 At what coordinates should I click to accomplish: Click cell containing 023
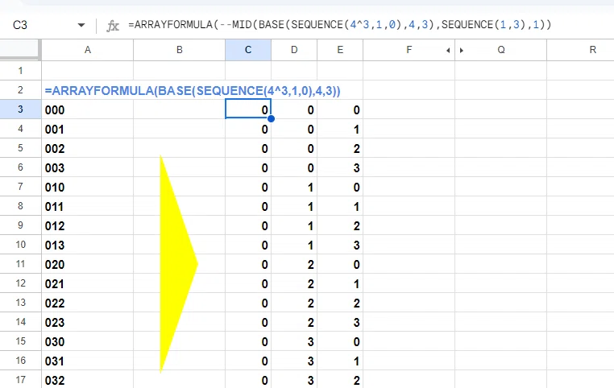(87, 322)
